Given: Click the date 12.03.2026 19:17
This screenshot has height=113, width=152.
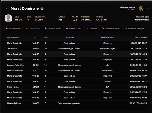Looking at the screenshot, I should tap(139, 43).
